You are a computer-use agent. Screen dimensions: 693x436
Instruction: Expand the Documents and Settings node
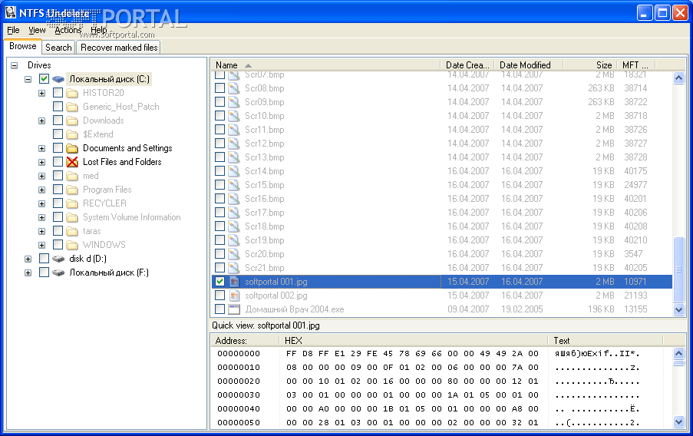41,149
